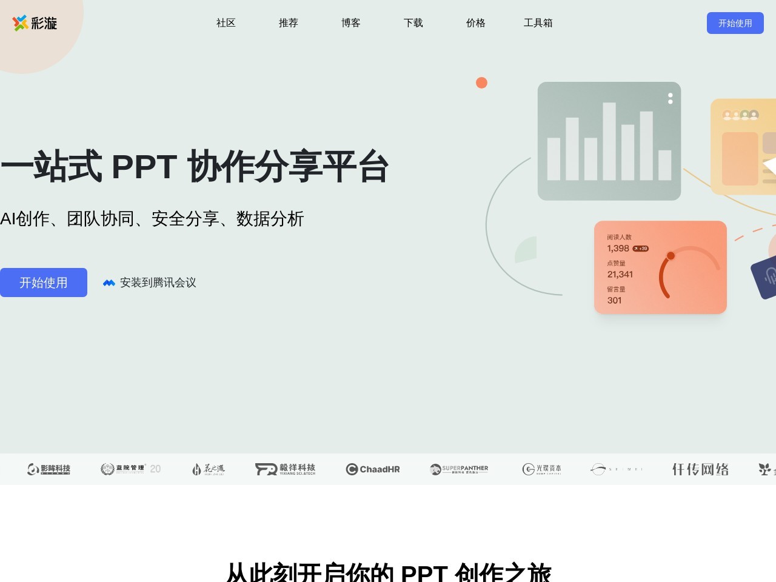Click the user avatars on the yellow card
776x582 pixels.
point(740,115)
